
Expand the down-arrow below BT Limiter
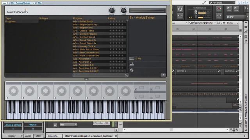pyautogui.click(x=116, y=129)
